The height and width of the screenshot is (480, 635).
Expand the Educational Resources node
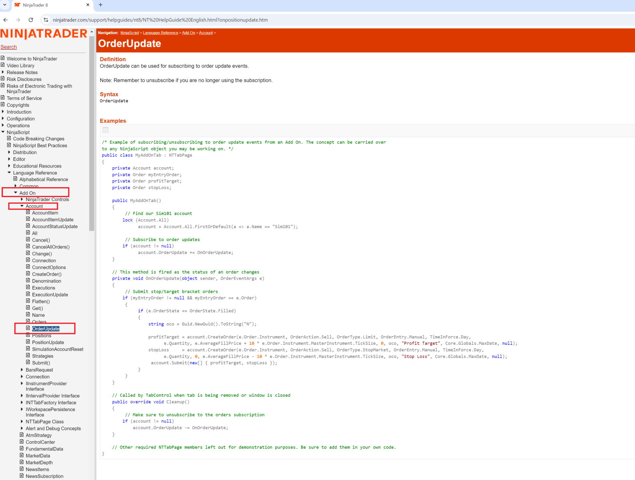tap(9, 166)
